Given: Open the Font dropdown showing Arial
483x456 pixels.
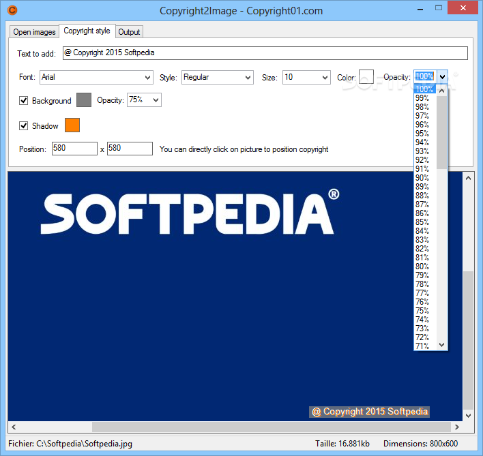Looking at the screenshot, I should (x=96, y=77).
